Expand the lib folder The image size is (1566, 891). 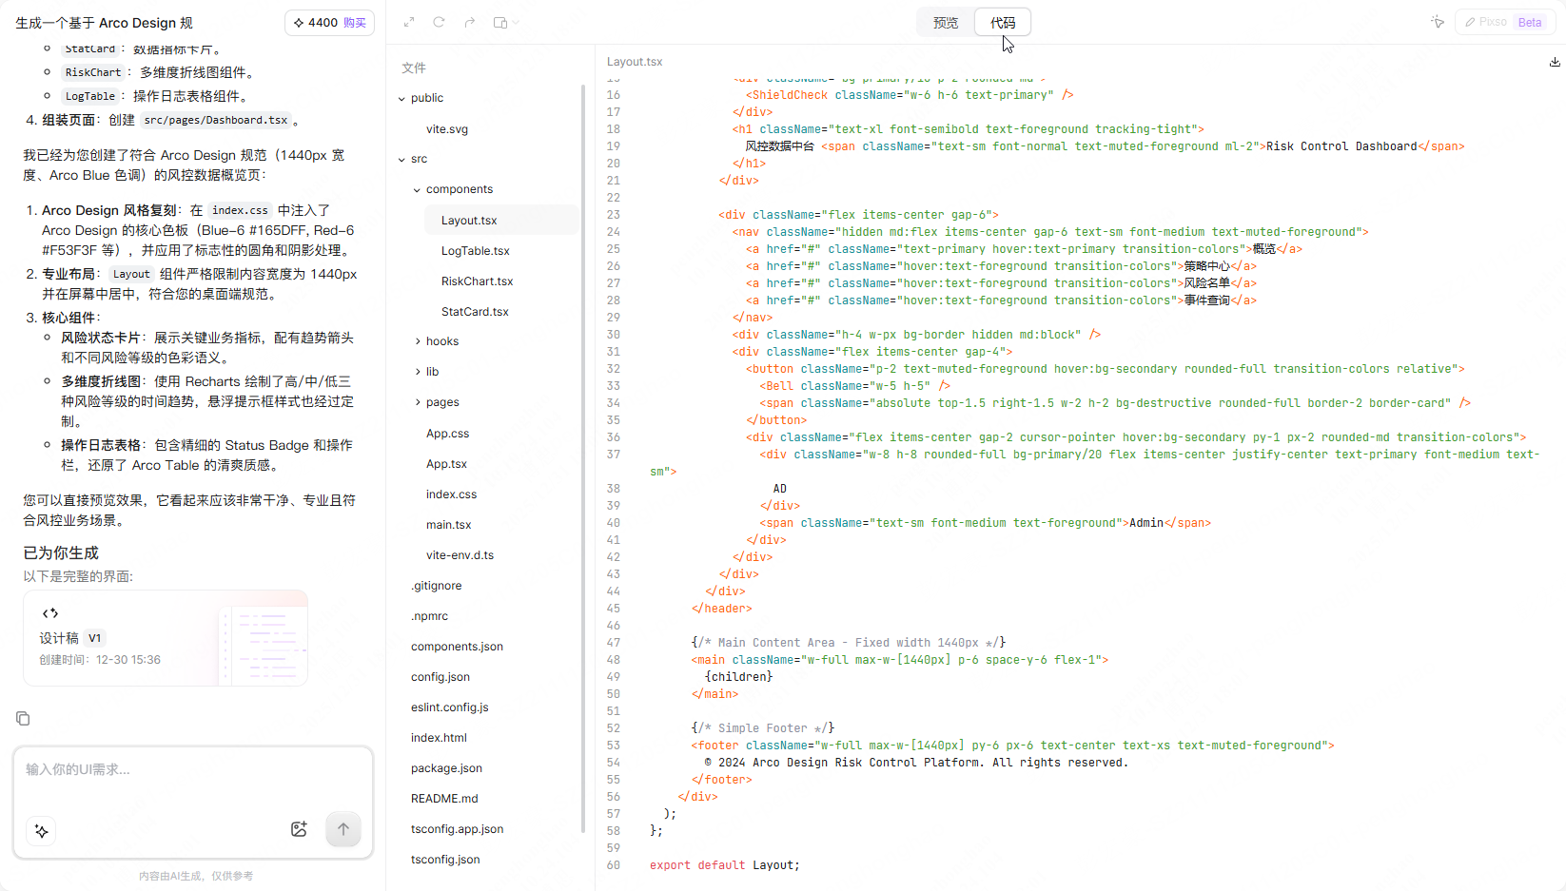coord(417,372)
